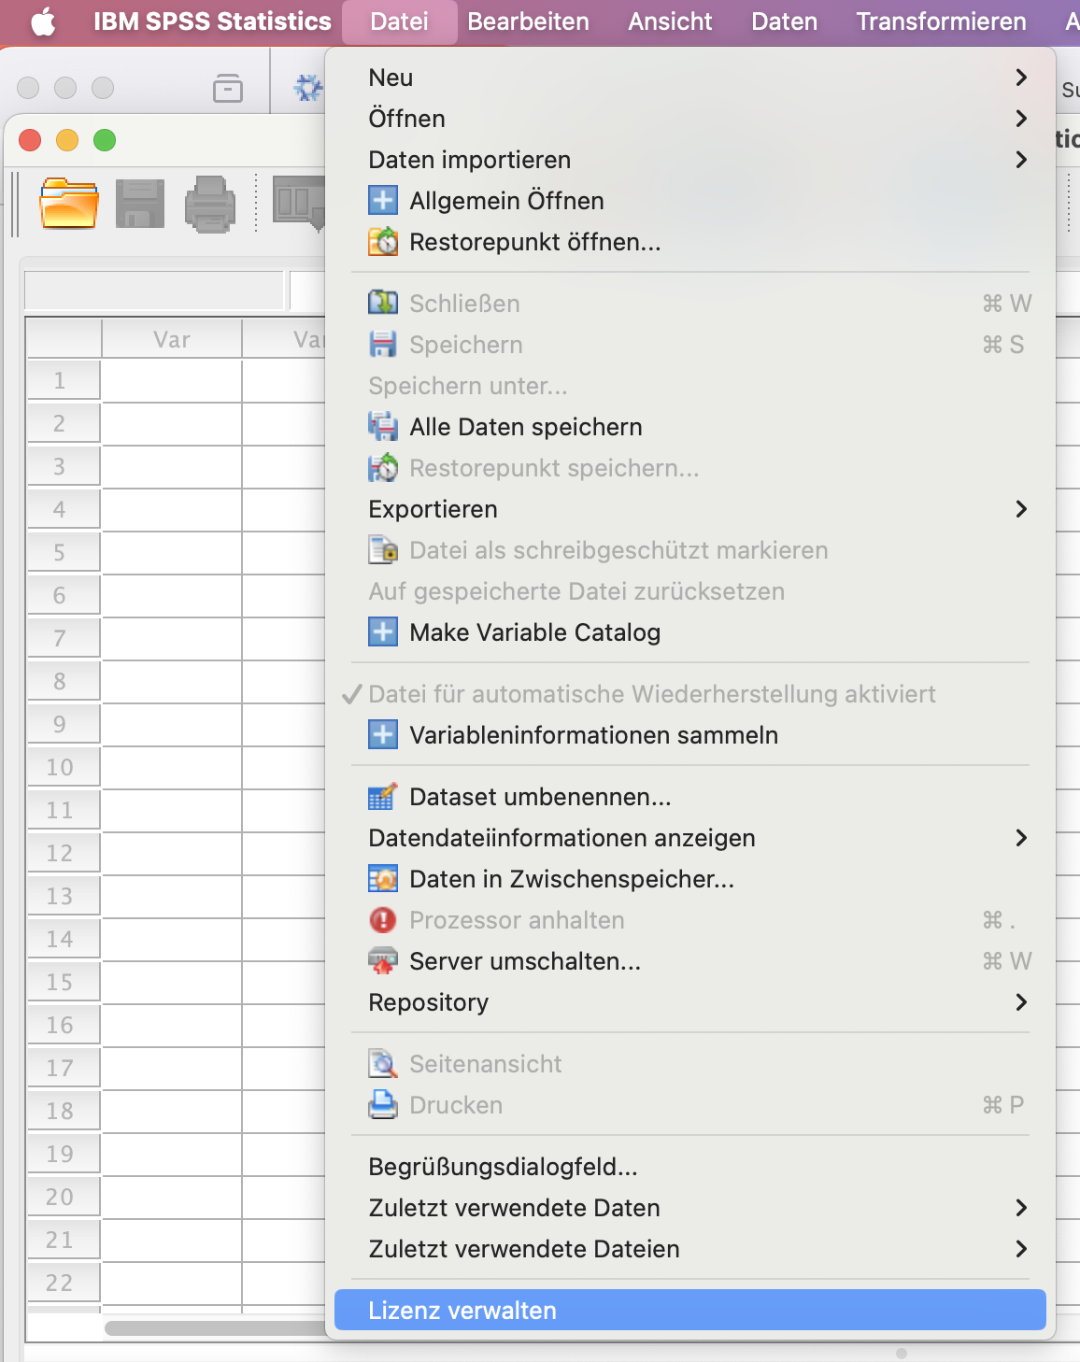Click the Save disk toolbar icon
Screen dimensions: 1080x1362
coord(140,204)
